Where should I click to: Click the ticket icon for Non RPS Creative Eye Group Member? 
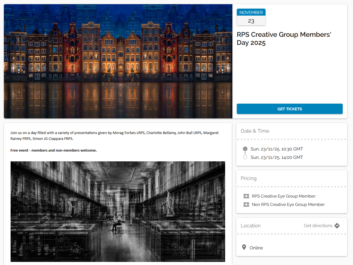click(x=246, y=205)
